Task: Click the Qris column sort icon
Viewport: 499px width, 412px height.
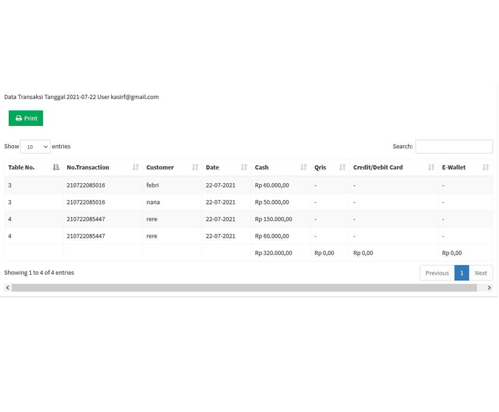Action: point(343,168)
